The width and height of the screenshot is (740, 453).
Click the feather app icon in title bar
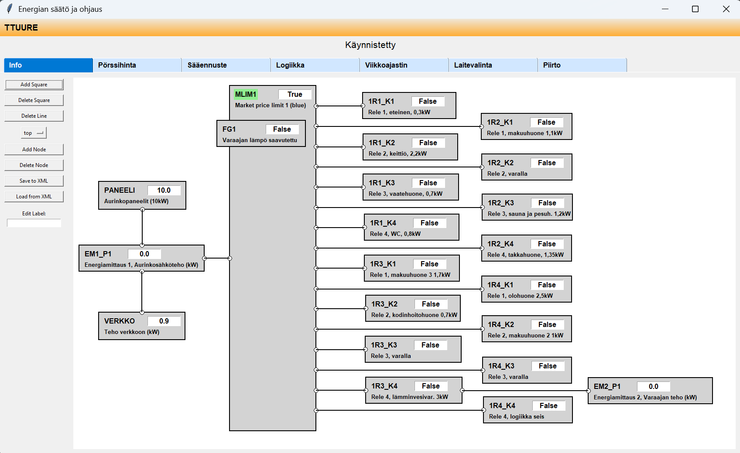point(9,9)
